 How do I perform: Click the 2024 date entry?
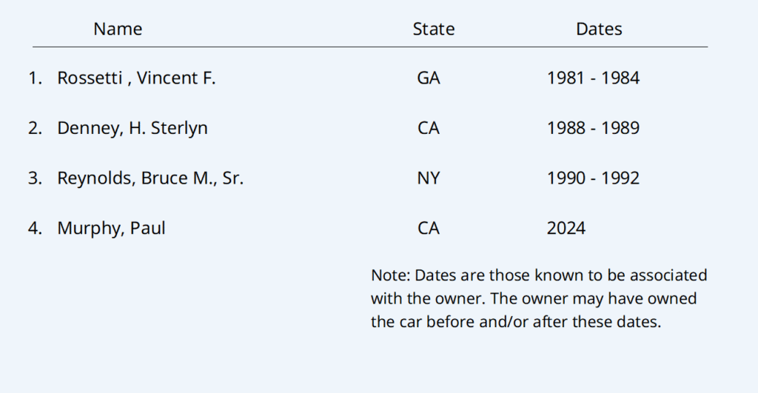click(566, 229)
